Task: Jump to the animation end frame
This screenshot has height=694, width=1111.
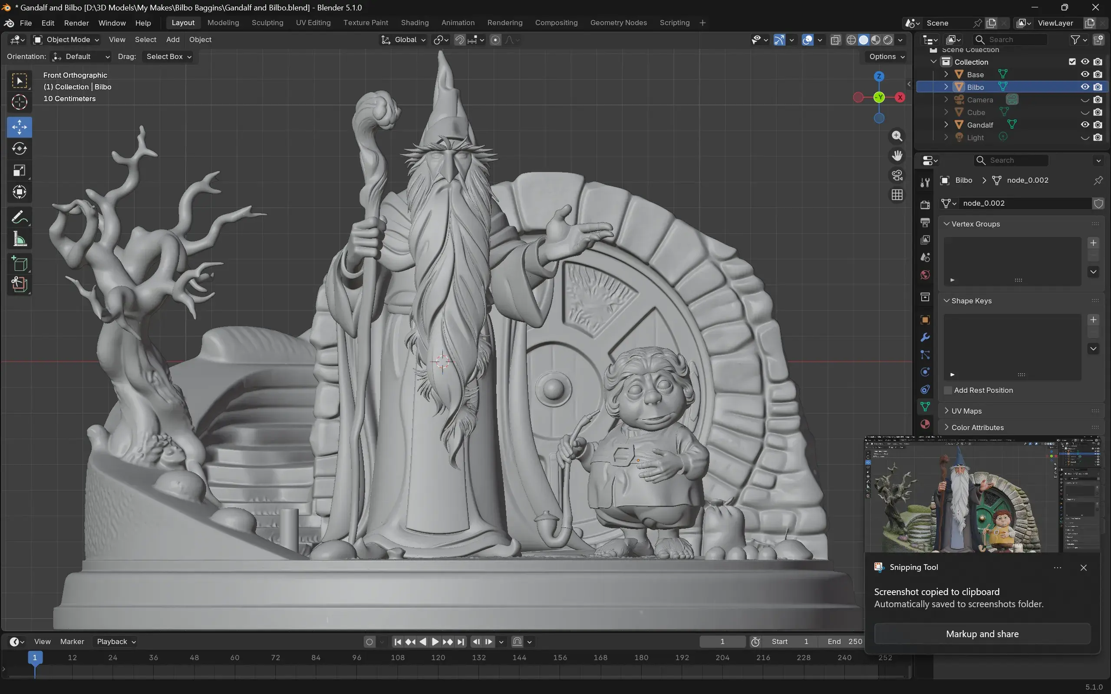Action: pos(461,641)
